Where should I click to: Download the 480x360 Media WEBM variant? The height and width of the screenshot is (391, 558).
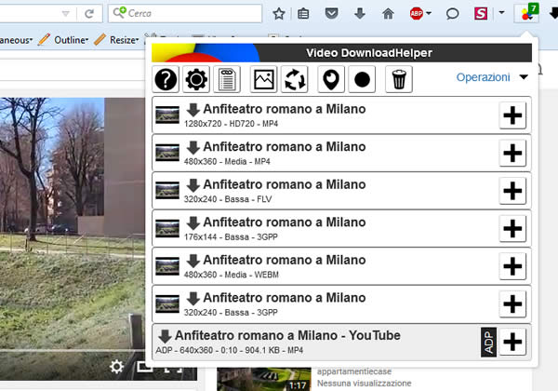(x=193, y=261)
